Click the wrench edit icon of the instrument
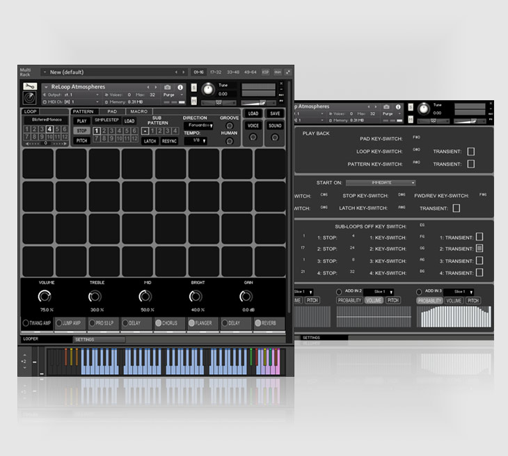The height and width of the screenshot is (456, 508). pyautogui.click(x=29, y=87)
